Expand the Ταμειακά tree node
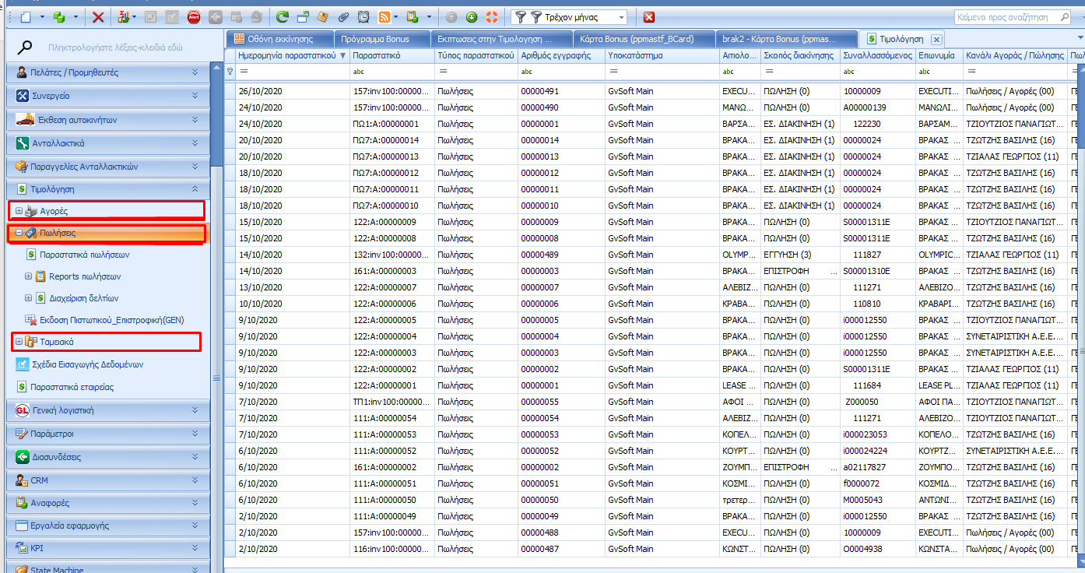Image resolution: width=1085 pixels, height=573 pixels. (x=19, y=342)
